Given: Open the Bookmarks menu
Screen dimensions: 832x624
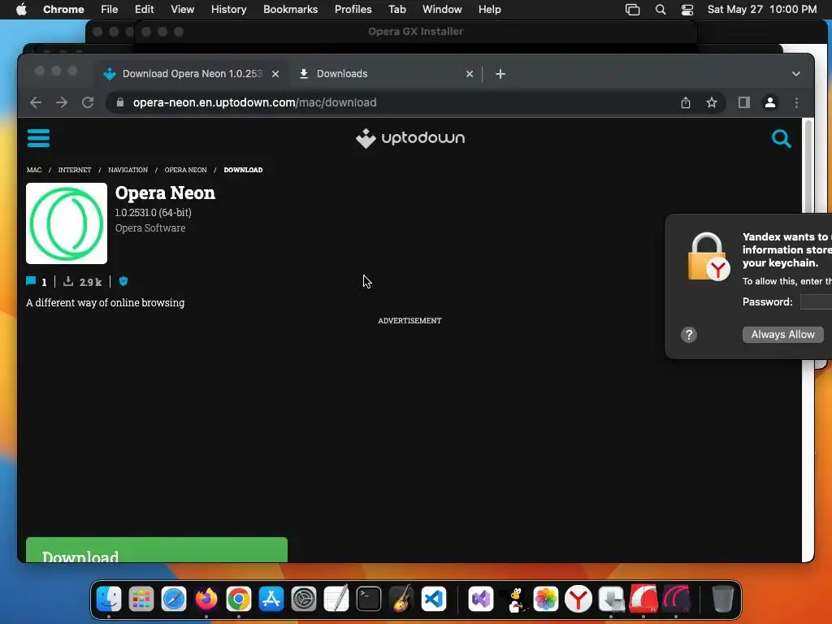Looking at the screenshot, I should [290, 10].
